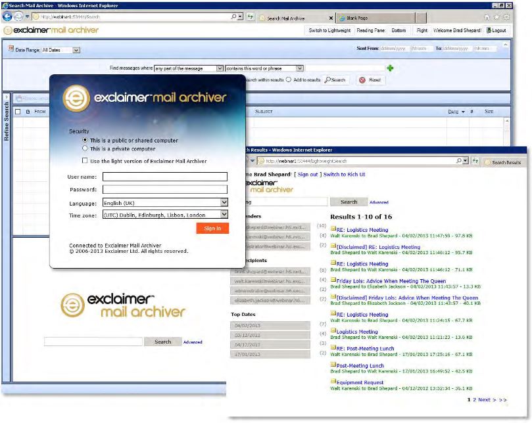Expand the Refine Search side panel
The height and width of the screenshot is (423, 532).
7,97
